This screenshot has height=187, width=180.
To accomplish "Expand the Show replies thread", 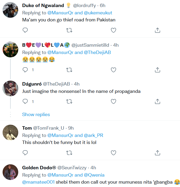I will (36, 114).
